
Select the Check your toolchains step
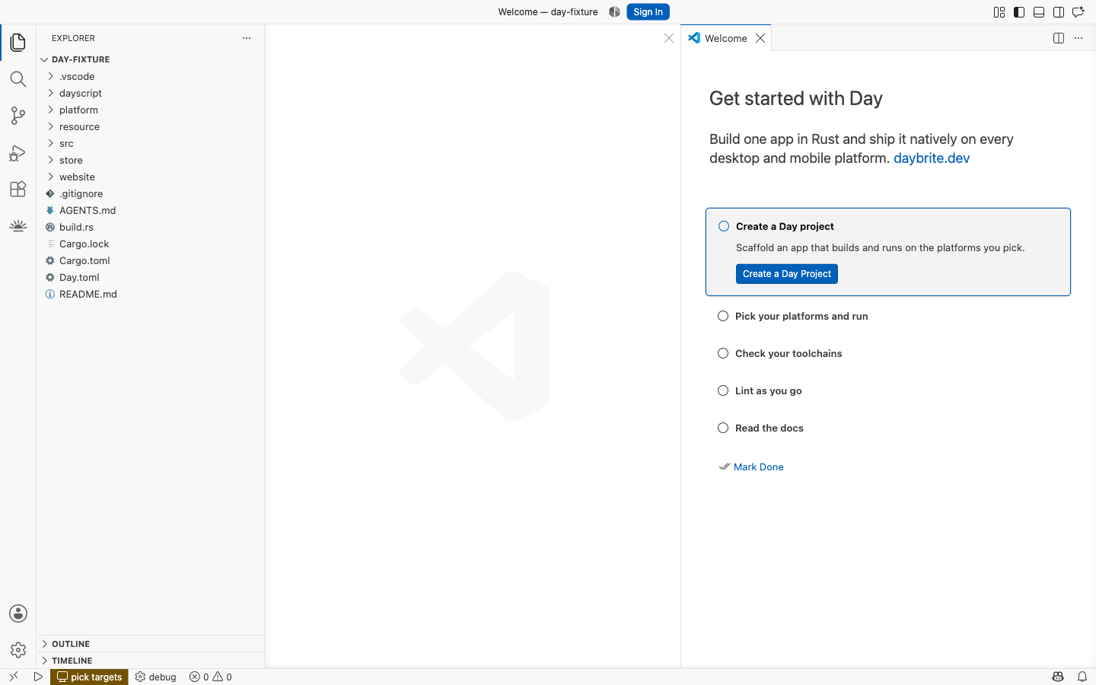tap(789, 353)
